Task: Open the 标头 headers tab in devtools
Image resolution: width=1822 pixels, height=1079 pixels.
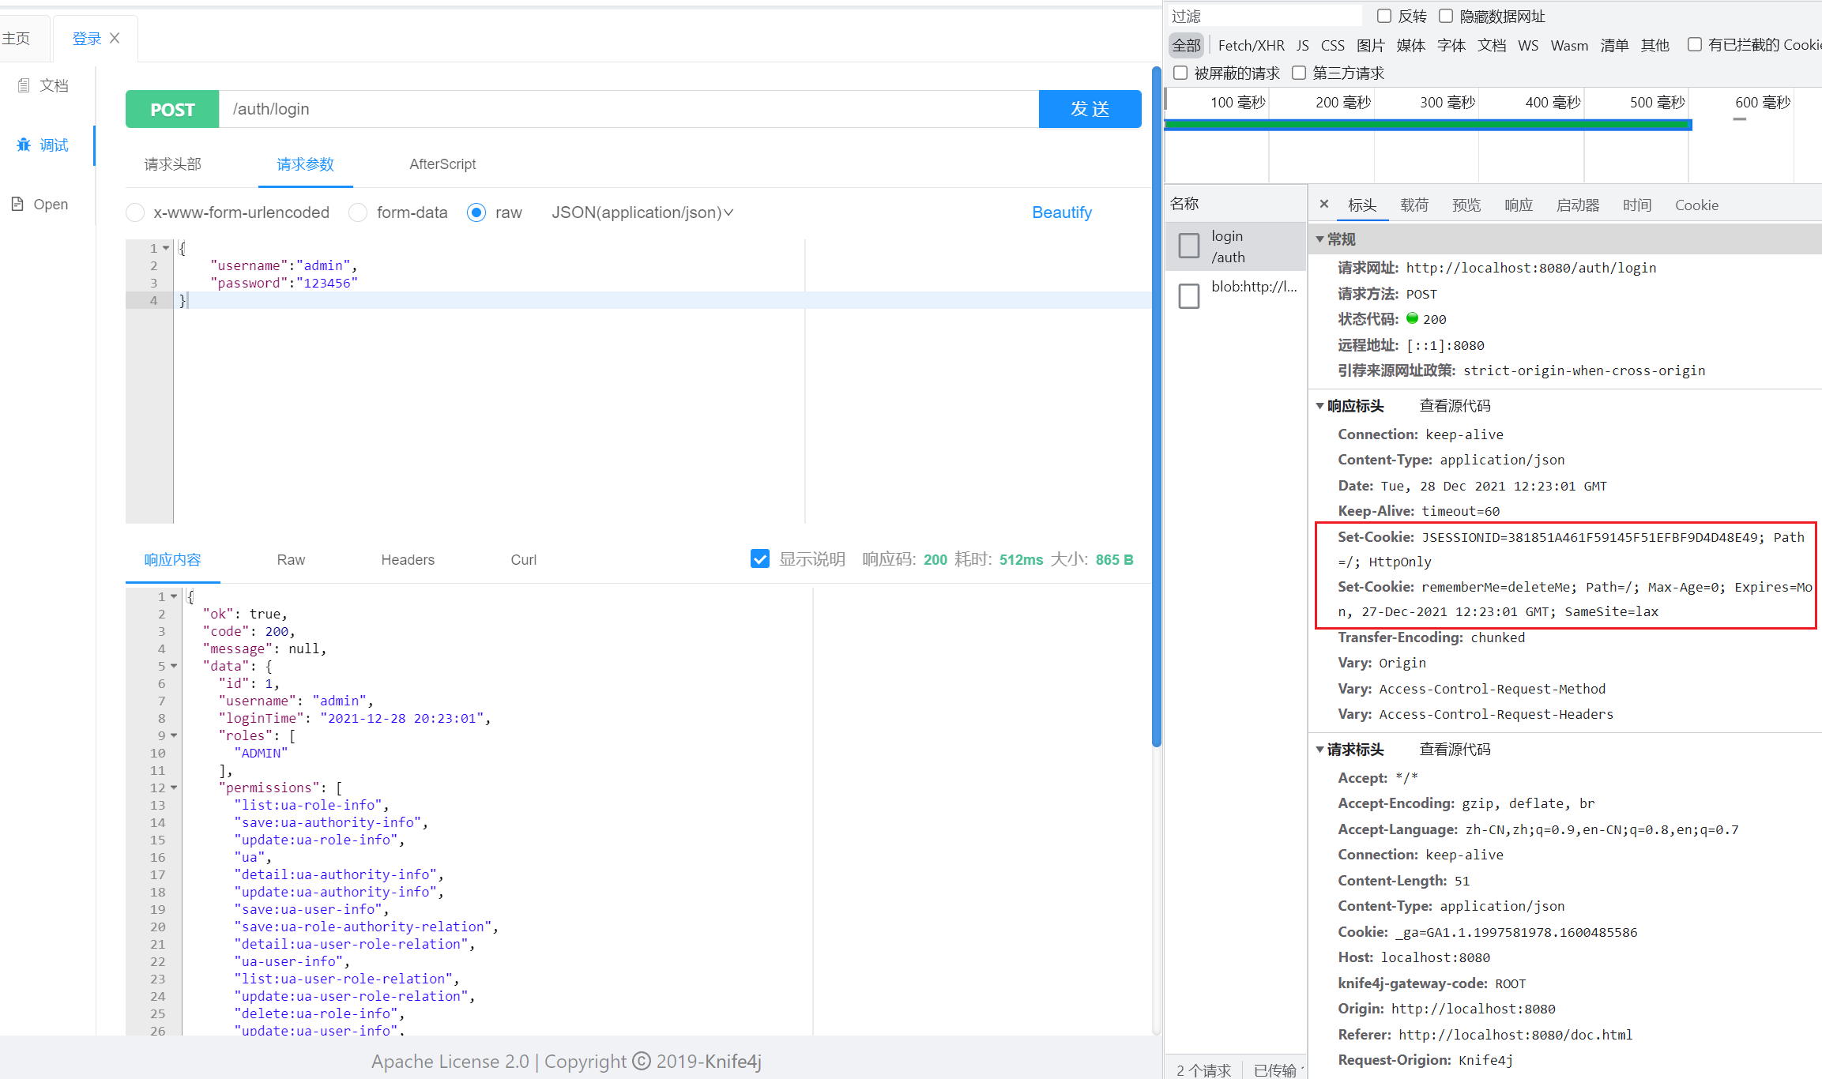Action: (x=1362, y=205)
